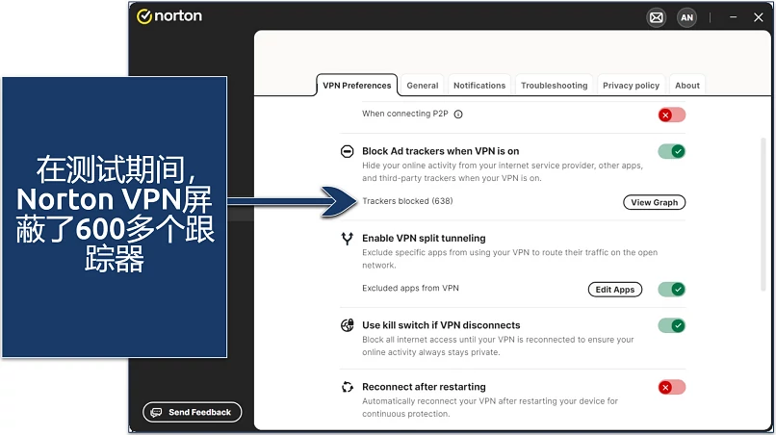Toggle the kill switch setting off
This screenshot has height=435, width=776.
672,325
